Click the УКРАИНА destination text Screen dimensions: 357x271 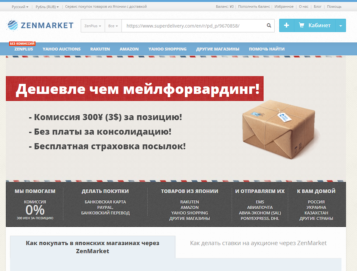pyautogui.click(x=316, y=207)
